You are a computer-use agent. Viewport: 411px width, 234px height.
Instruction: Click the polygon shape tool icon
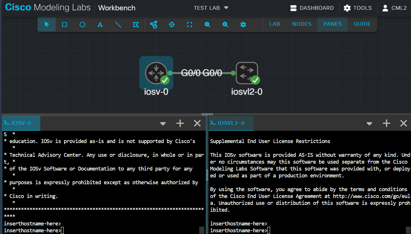(x=136, y=24)
